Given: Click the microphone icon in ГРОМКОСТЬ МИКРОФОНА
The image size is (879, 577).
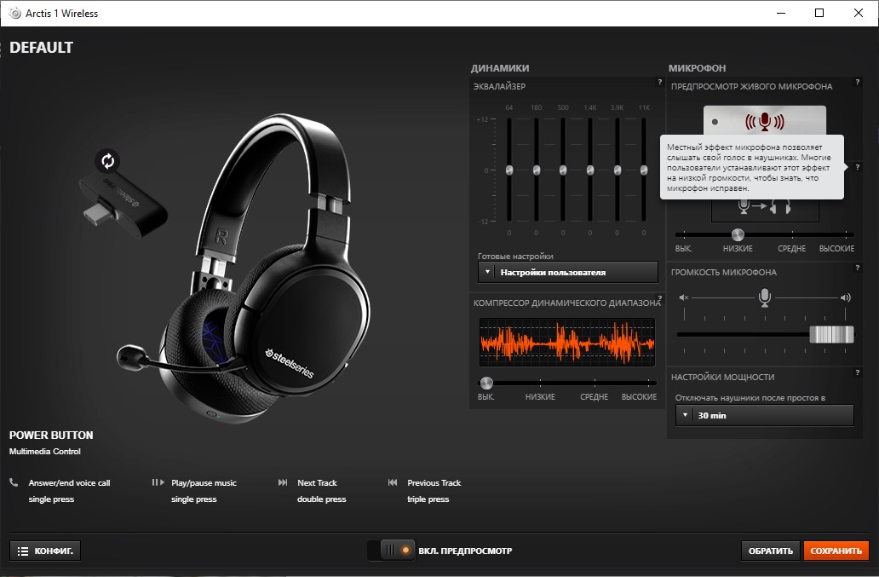Looking at the screenshot, I should (x=765, y=297).
